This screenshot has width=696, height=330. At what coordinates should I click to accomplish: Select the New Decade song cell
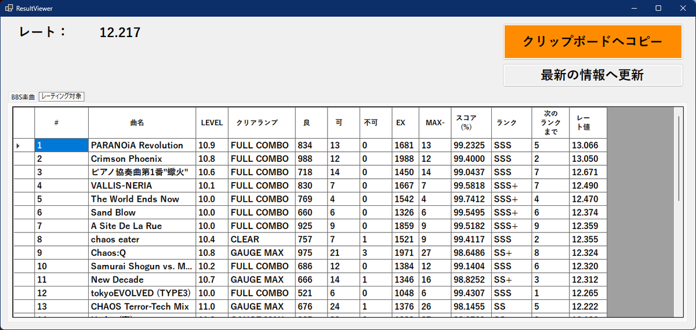coord(142,280)
